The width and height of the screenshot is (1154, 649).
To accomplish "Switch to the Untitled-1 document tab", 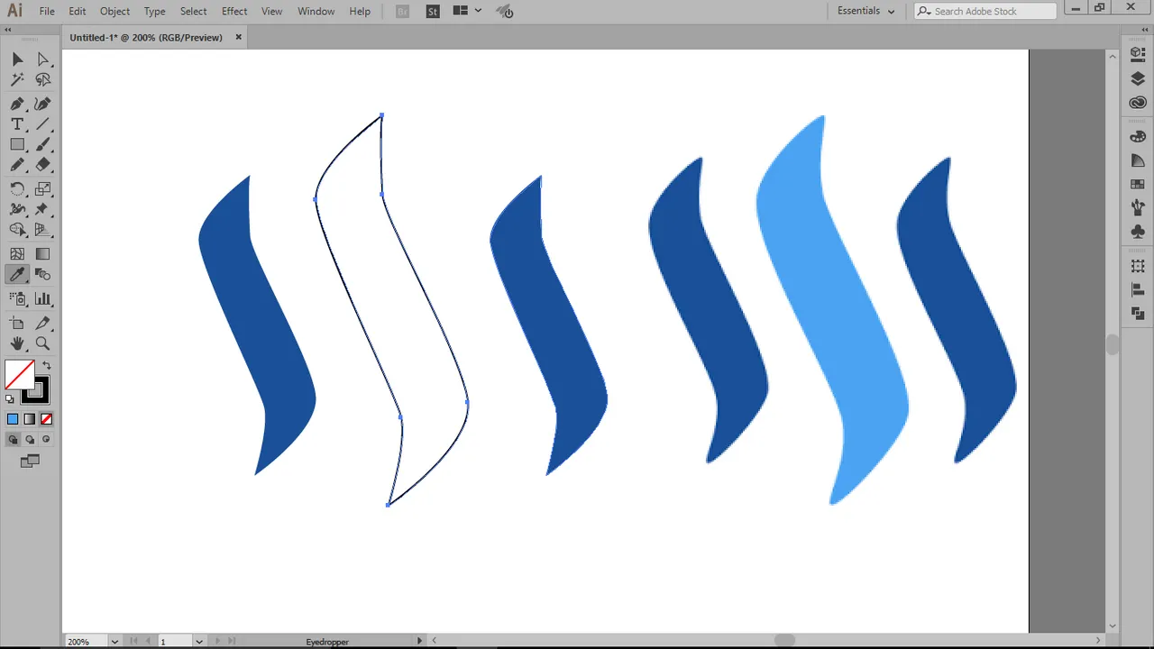I will coord(146,38).
